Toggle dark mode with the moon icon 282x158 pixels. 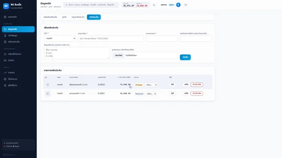[154, 5]
